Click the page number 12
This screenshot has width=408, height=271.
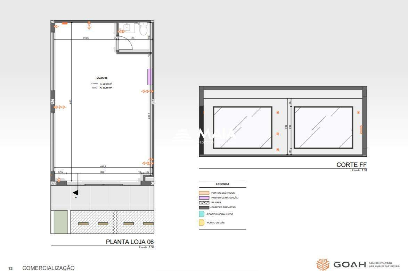[x=10, y=269]
